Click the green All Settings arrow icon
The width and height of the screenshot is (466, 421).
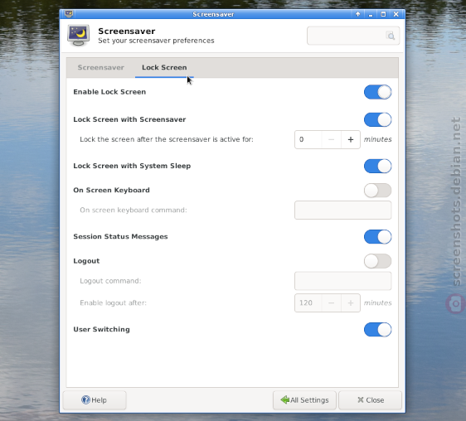pyautogui.click(x=284, y=400)
